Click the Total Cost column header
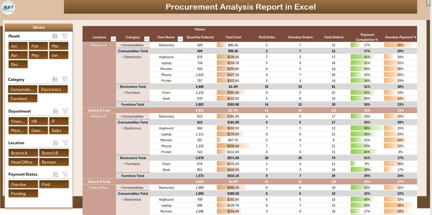This screenshot has width=432, height=215. pyautogui.click(x=233, y=37)
